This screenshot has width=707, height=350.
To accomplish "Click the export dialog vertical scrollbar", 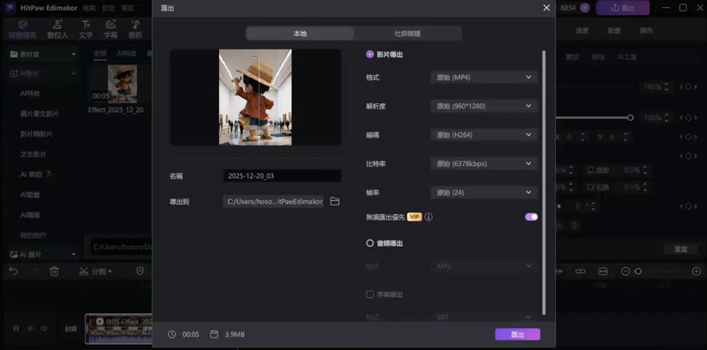I will (544, 182).
